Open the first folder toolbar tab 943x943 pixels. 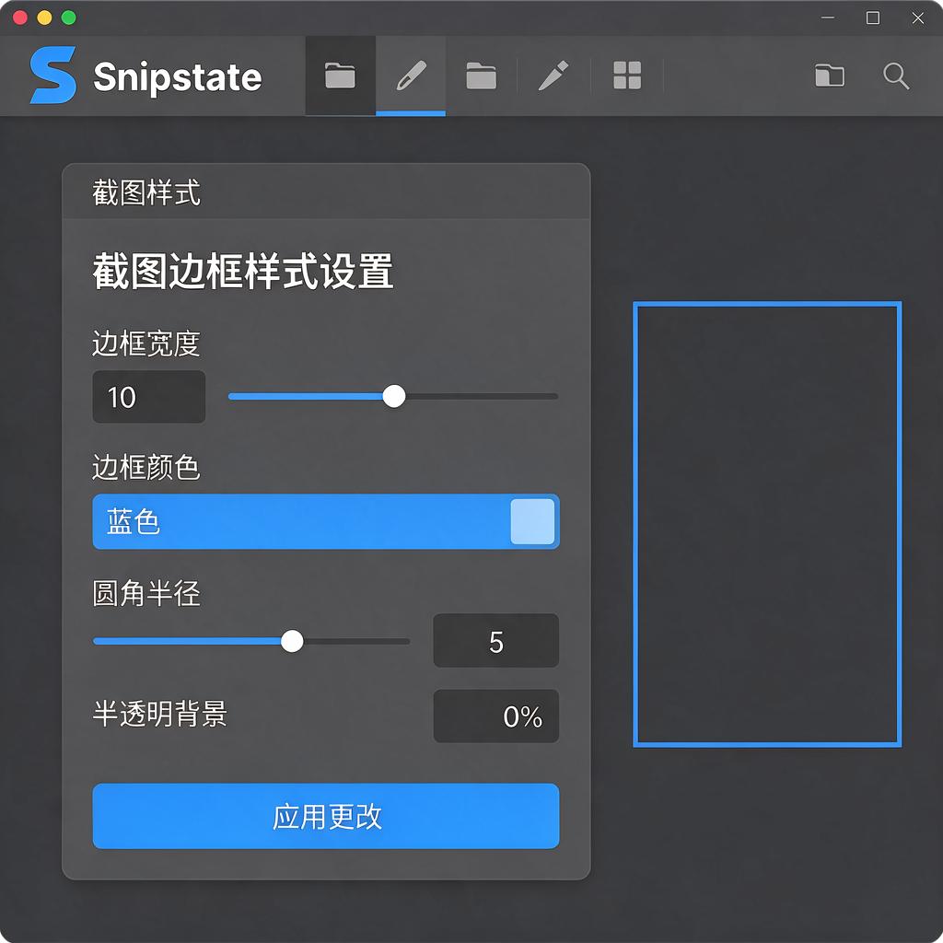click(x=341, y=76)
